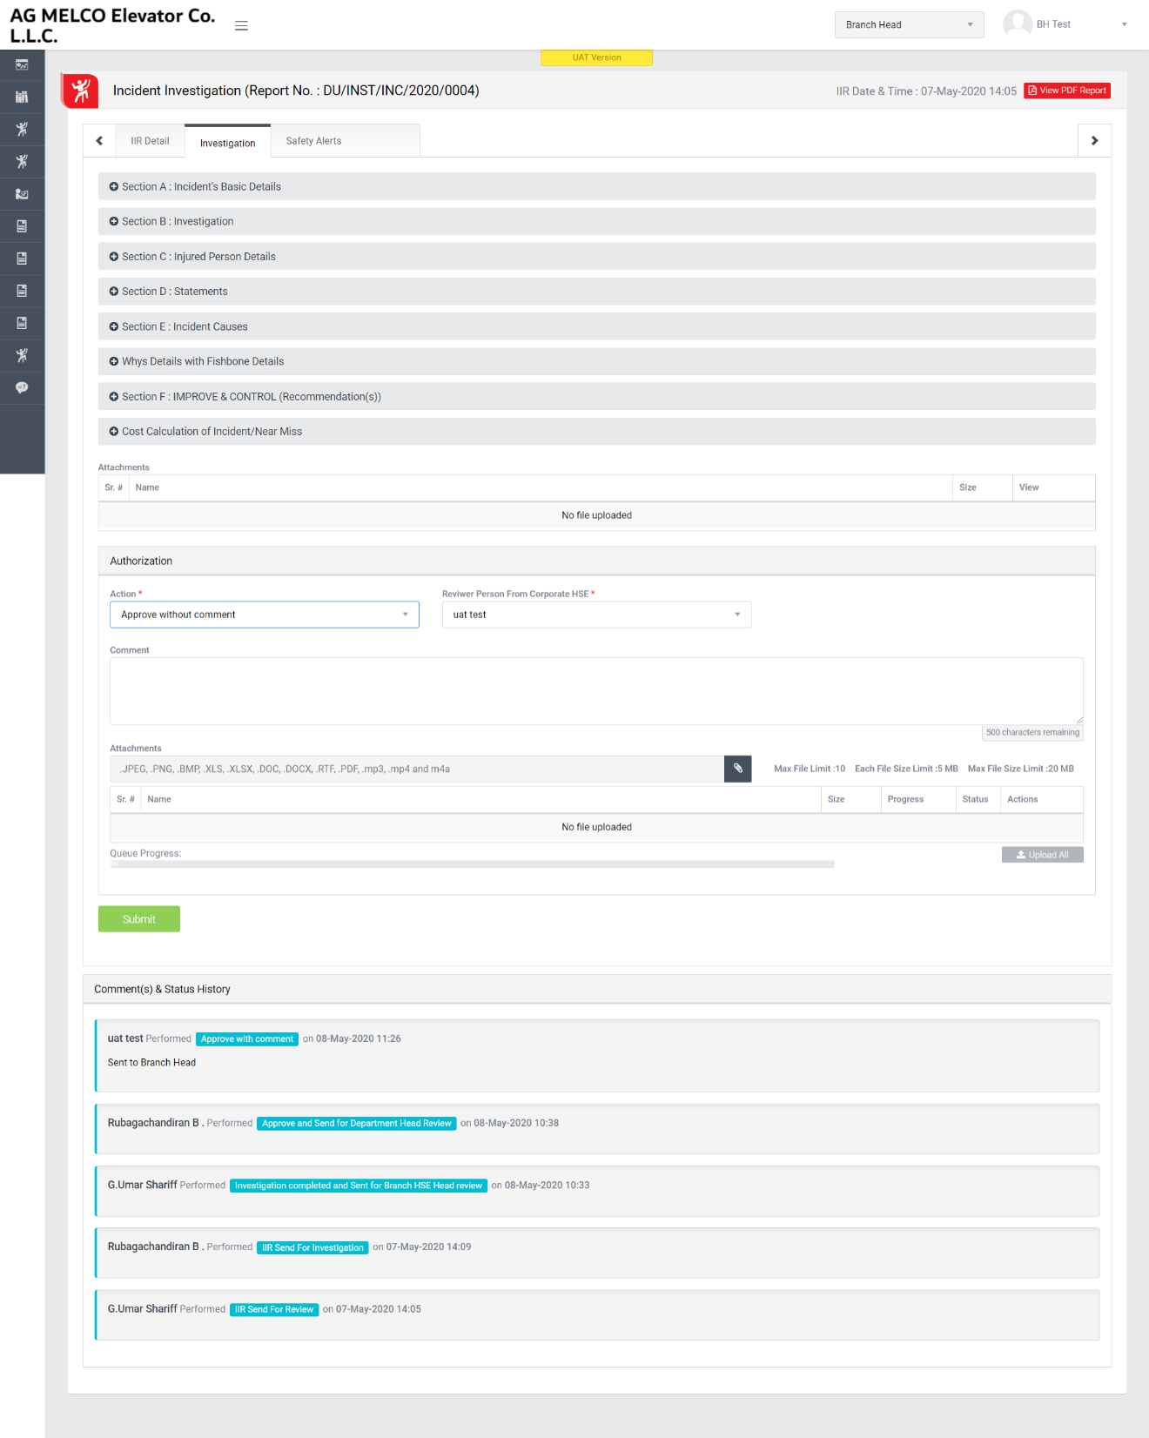Expand Section C Injured Person Details
Screen dimensions: 1149x1438
click(x=596, y=257)
